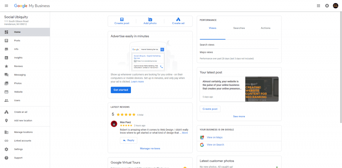Open the Manage reviews link
This screenshot has height=168, width=342.
(150, 148)
